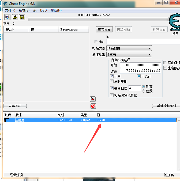The width and height of the screenshot is (180, 181).
Task: Open the process list computer icon
Action: coord(7,17)
